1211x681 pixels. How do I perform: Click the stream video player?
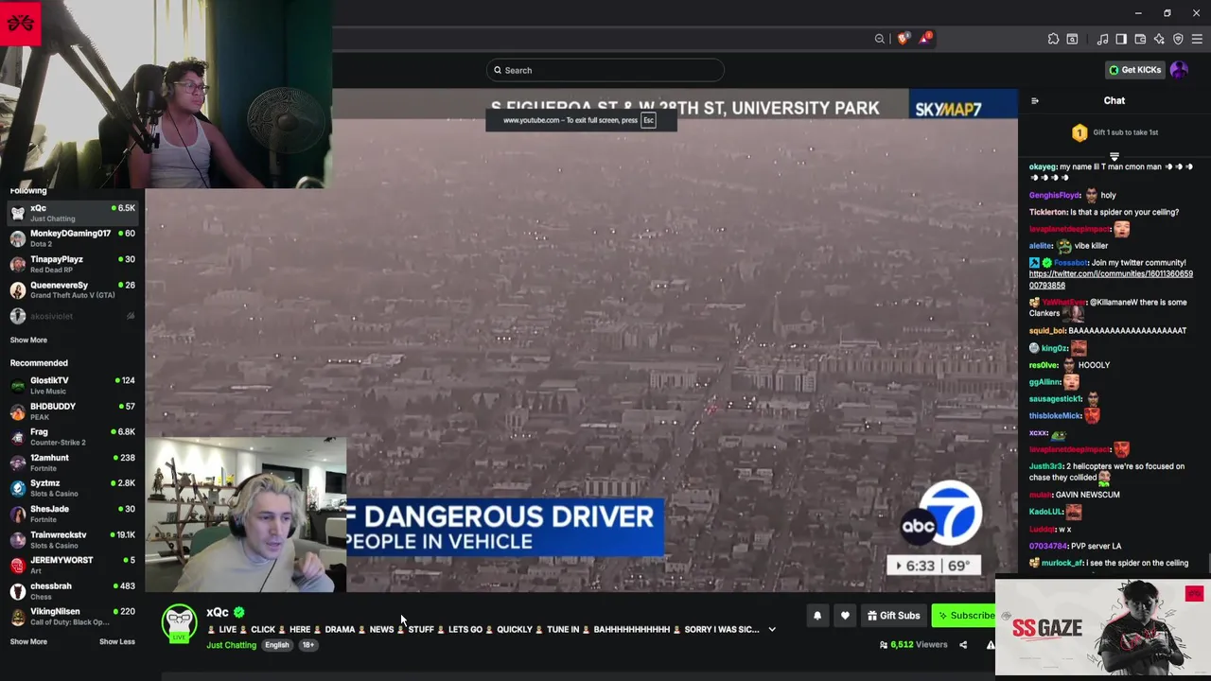coord(582,340)
